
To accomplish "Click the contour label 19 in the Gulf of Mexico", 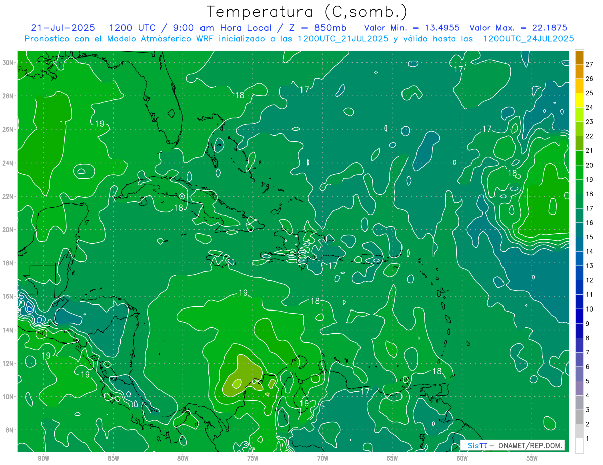I will pyautogui.click(x=99, y=123).
